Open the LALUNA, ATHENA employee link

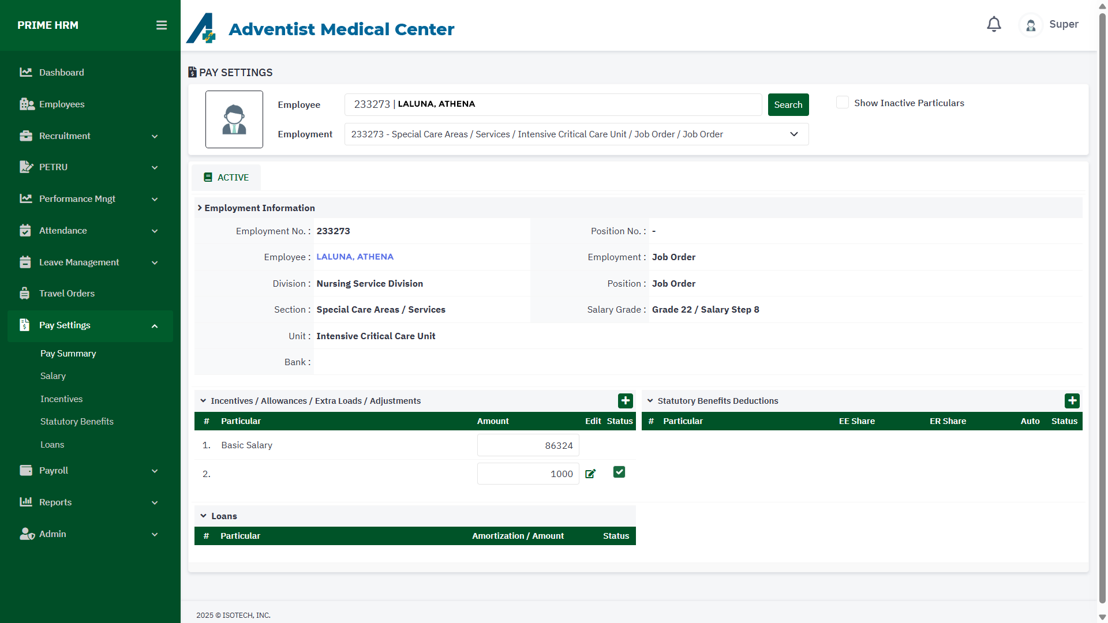(355, 257)
